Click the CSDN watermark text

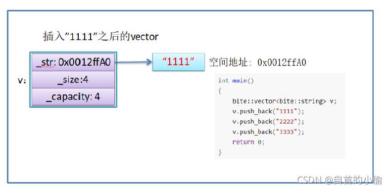[x=309, y=180]
